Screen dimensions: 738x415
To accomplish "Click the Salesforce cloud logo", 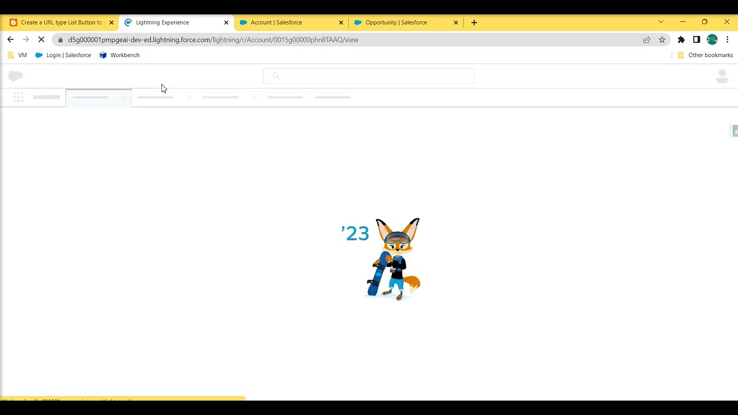I will [16, 76].
